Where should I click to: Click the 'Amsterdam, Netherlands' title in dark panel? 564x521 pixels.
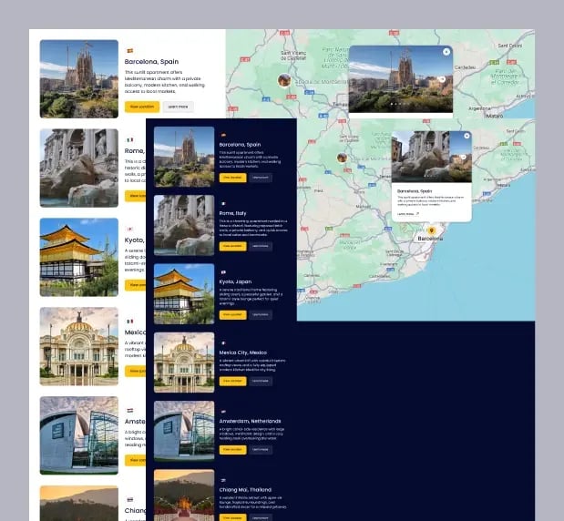pyautogui.click(x=250, y=421)
